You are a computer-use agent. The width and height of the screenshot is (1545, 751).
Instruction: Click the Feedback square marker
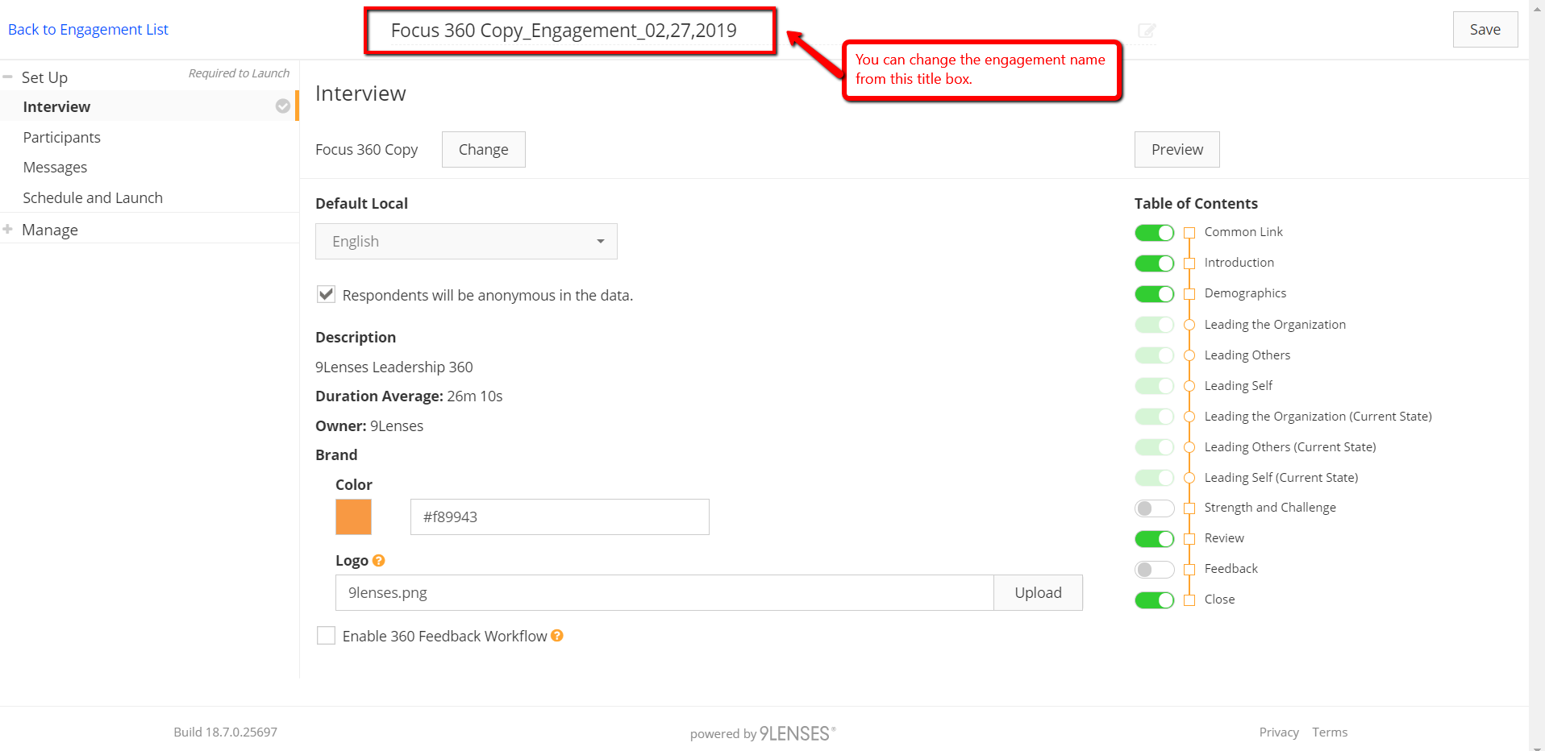point(1189,570)
